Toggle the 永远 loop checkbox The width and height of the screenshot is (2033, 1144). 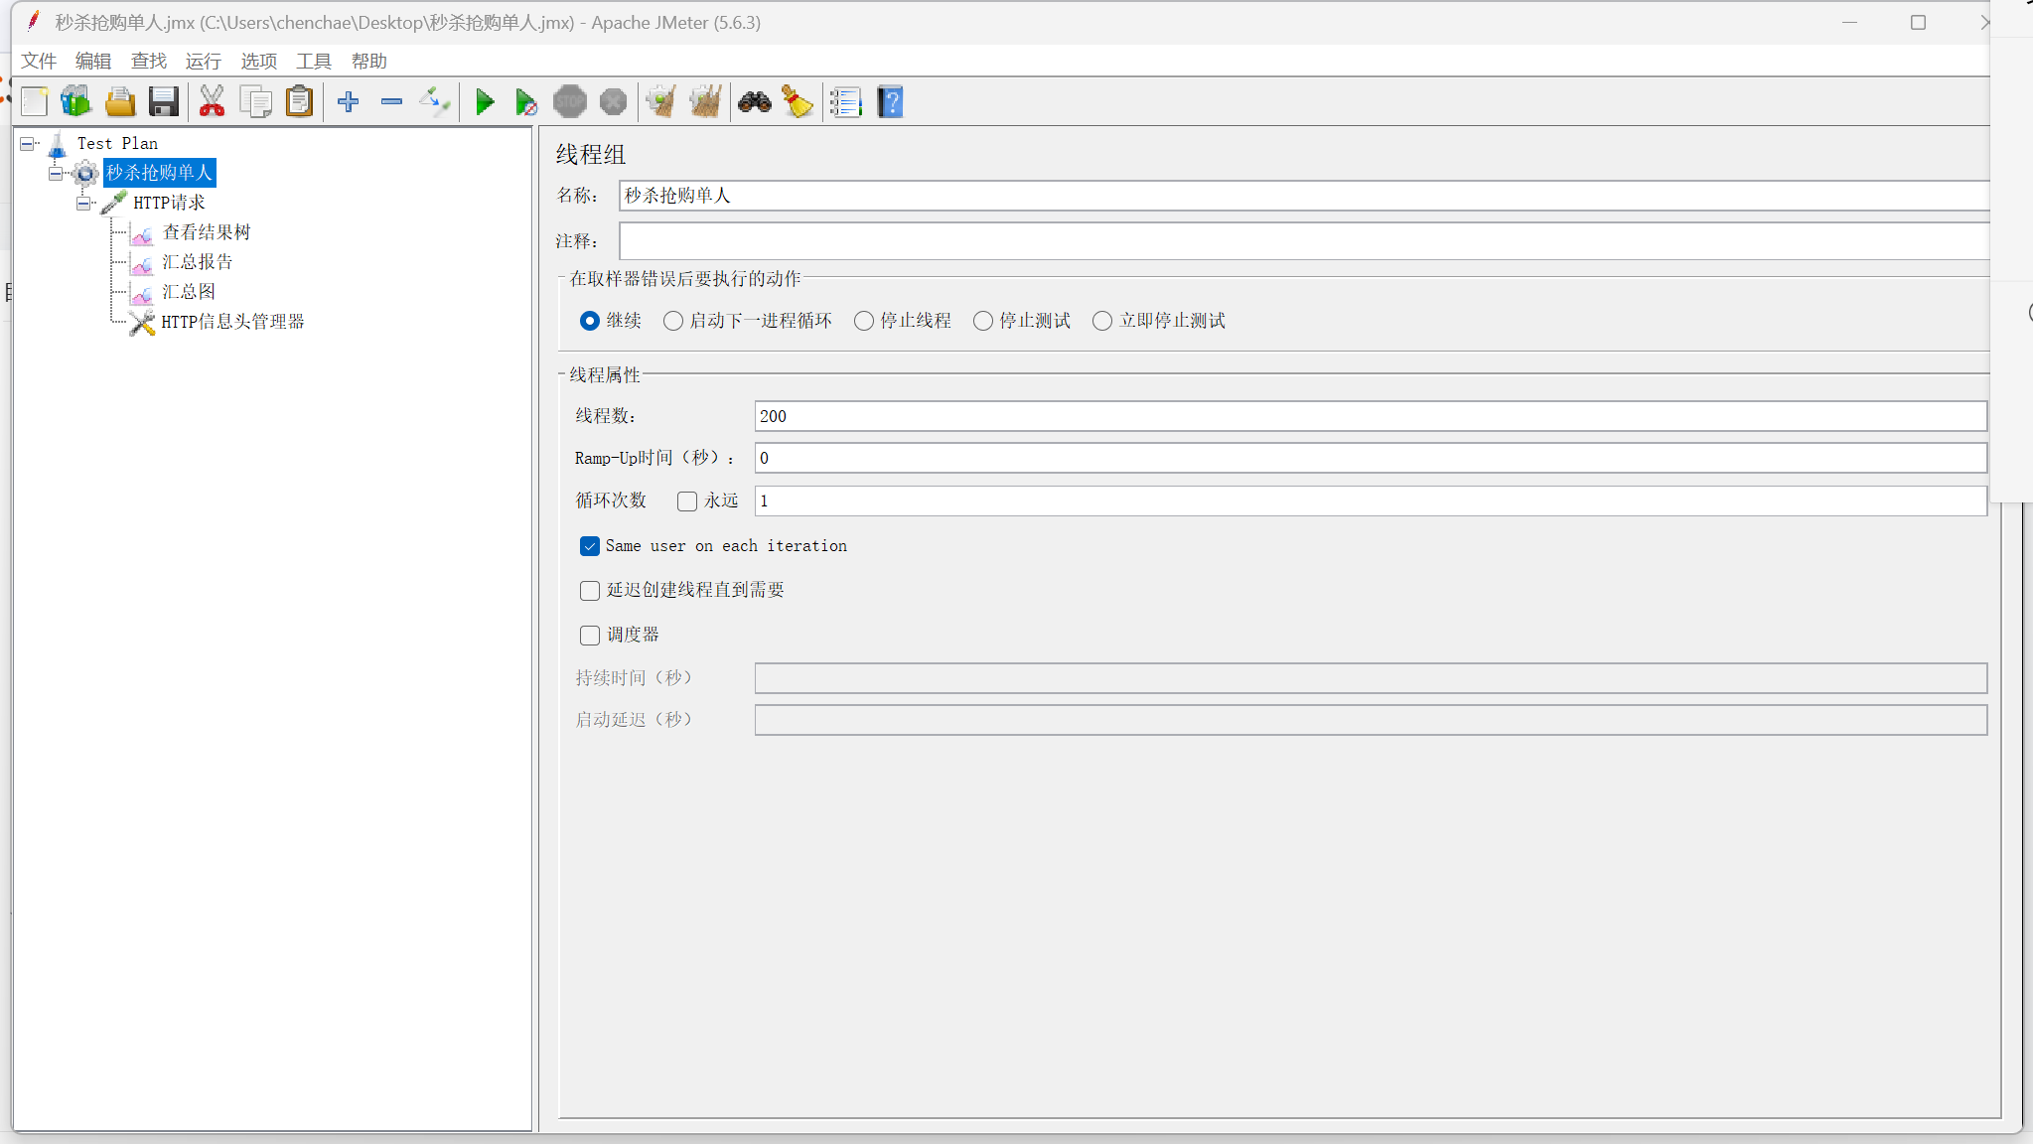(687, 501)
